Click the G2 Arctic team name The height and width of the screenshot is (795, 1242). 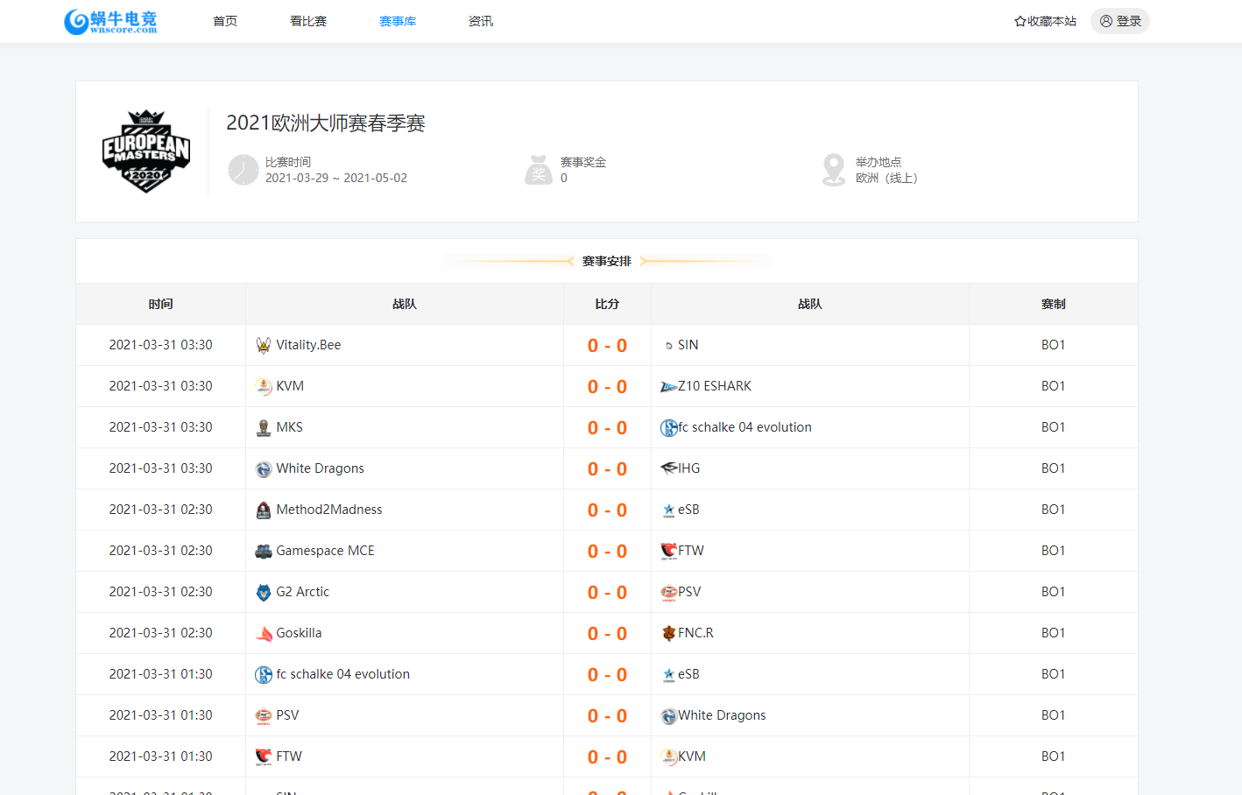303,592
